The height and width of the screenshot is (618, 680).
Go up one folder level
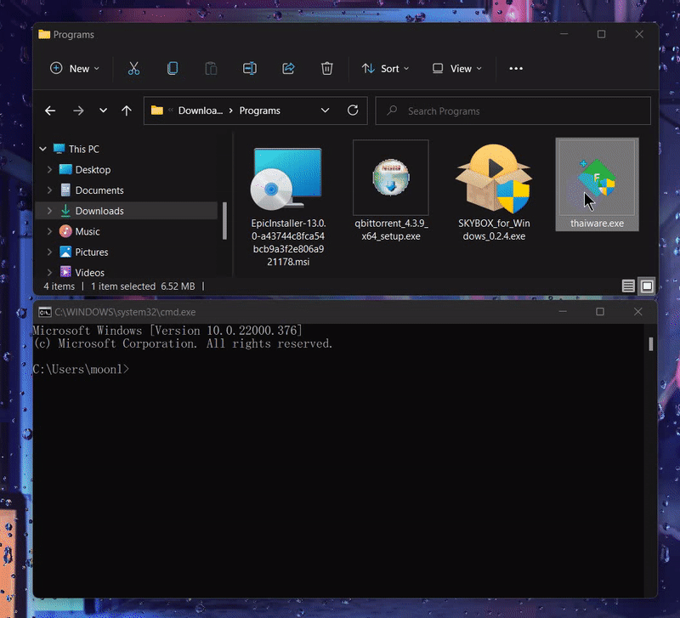click(x=127, y=111)
